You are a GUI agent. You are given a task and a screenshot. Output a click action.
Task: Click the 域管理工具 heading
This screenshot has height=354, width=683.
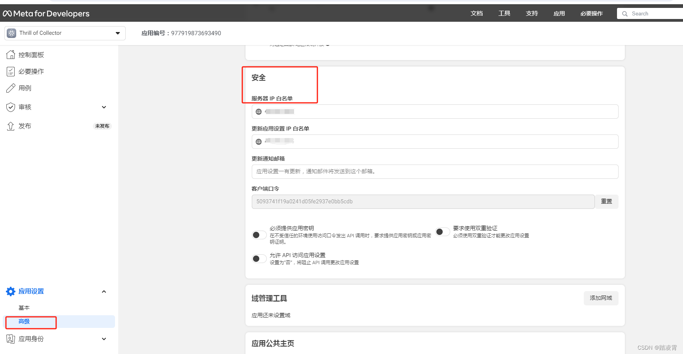point(269,298)
